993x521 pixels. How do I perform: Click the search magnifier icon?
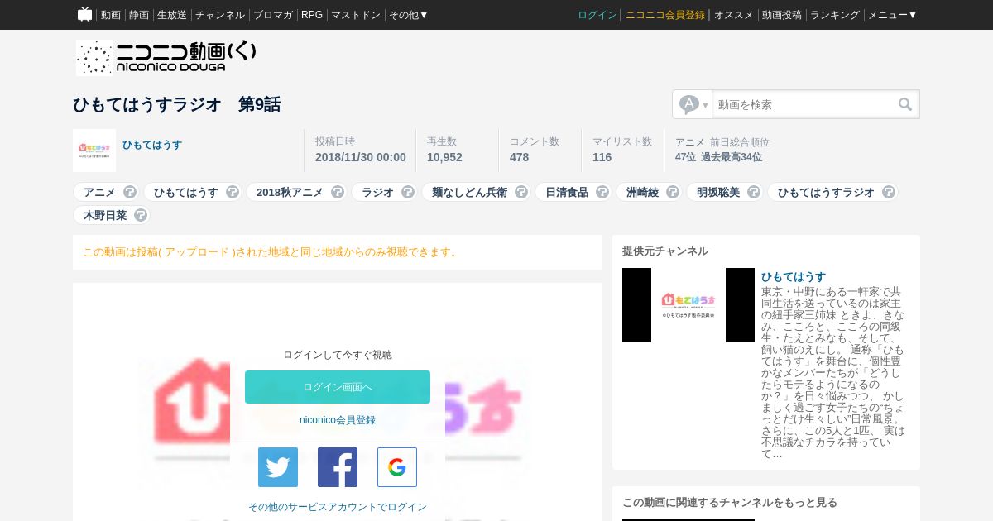tap(905, 104)
